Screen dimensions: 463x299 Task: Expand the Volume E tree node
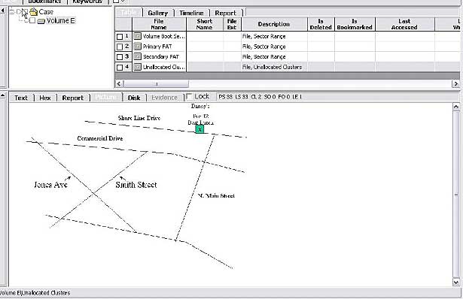[26, 20]
